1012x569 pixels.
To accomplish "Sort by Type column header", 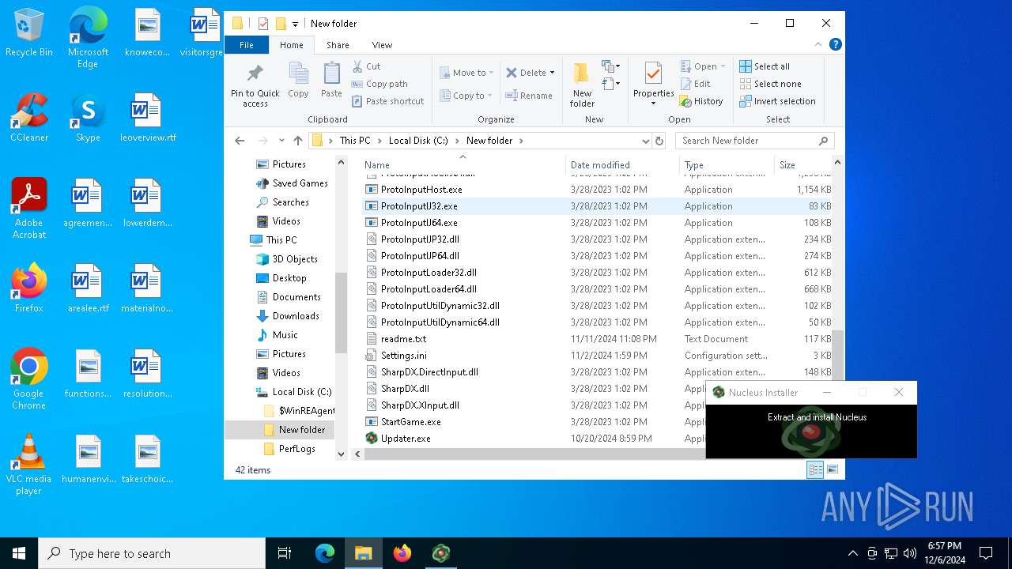I will 727,164.
